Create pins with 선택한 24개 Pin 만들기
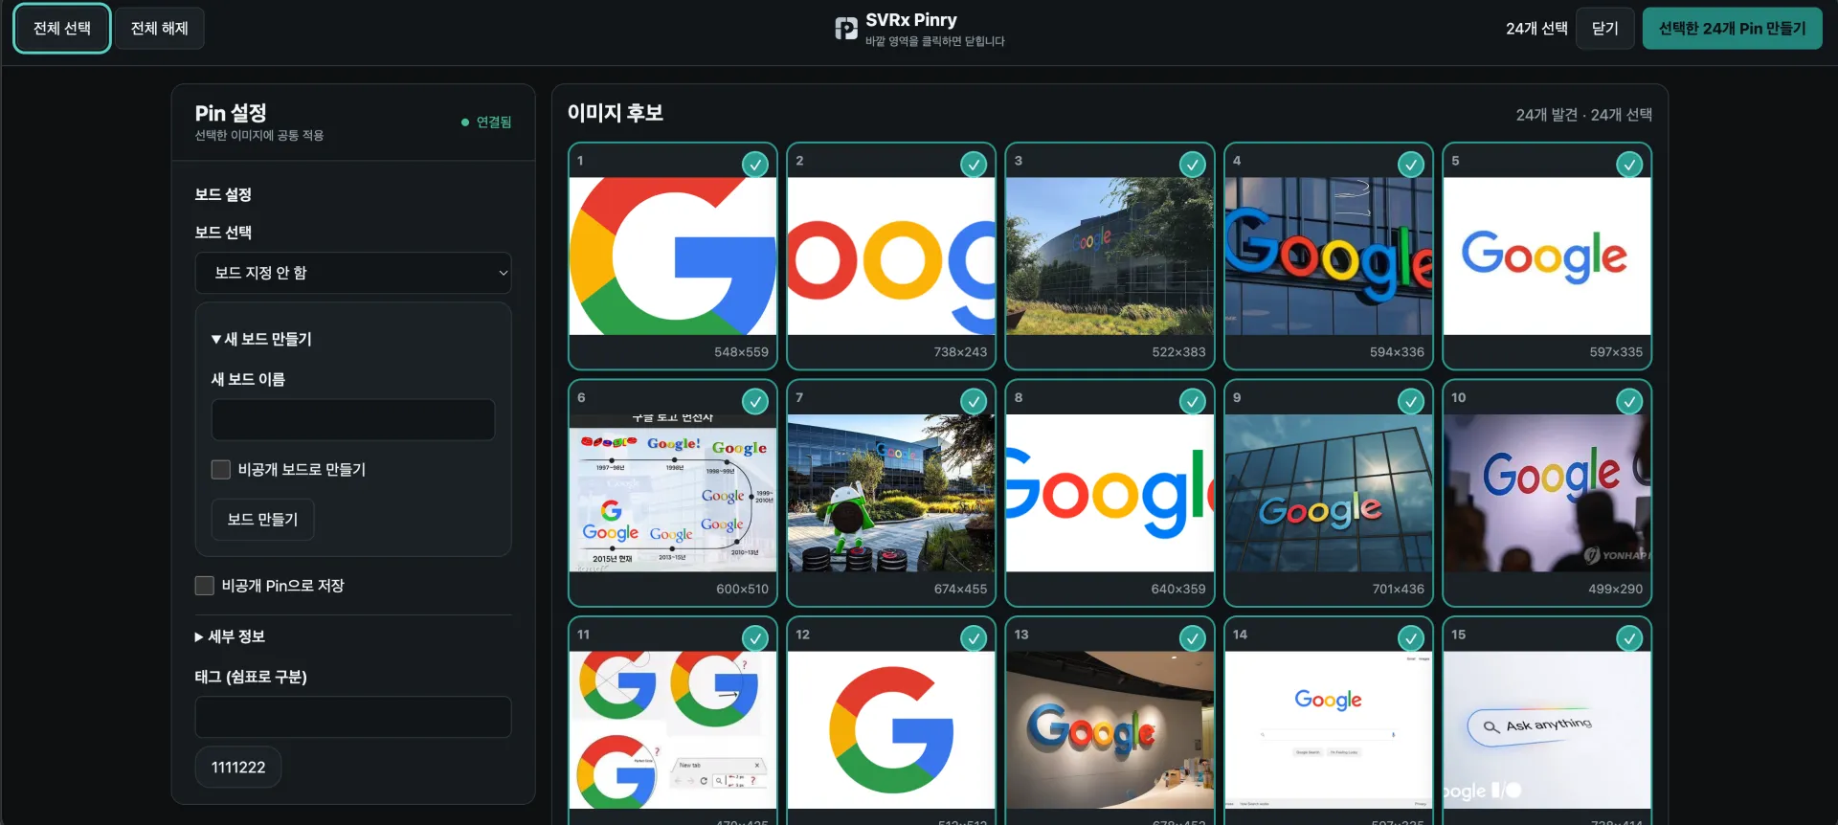This screenshot has width=1838, height=825. (x=1733, y=29)
